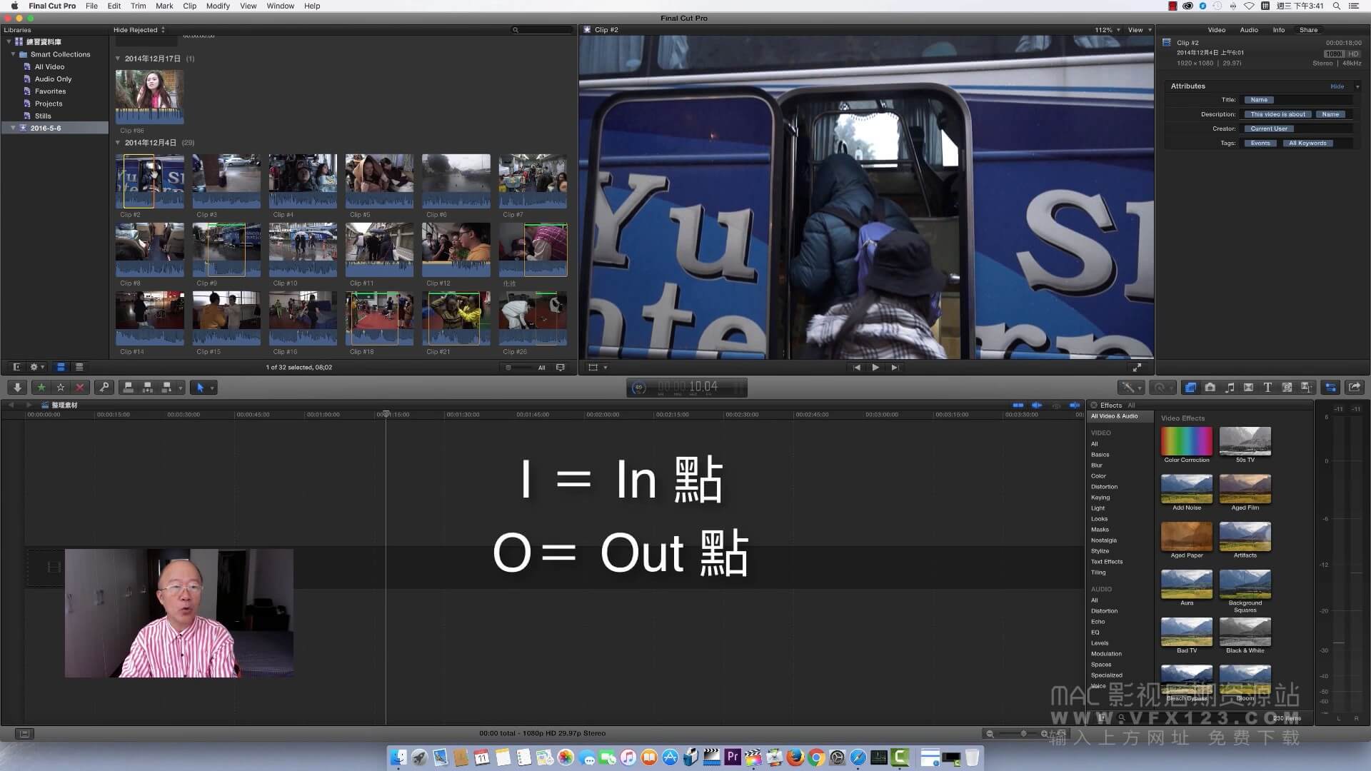This screenshot has height=771, width=1371.
Task: Select the Clip #12 thumbnail
Action: tap(456, 249)
